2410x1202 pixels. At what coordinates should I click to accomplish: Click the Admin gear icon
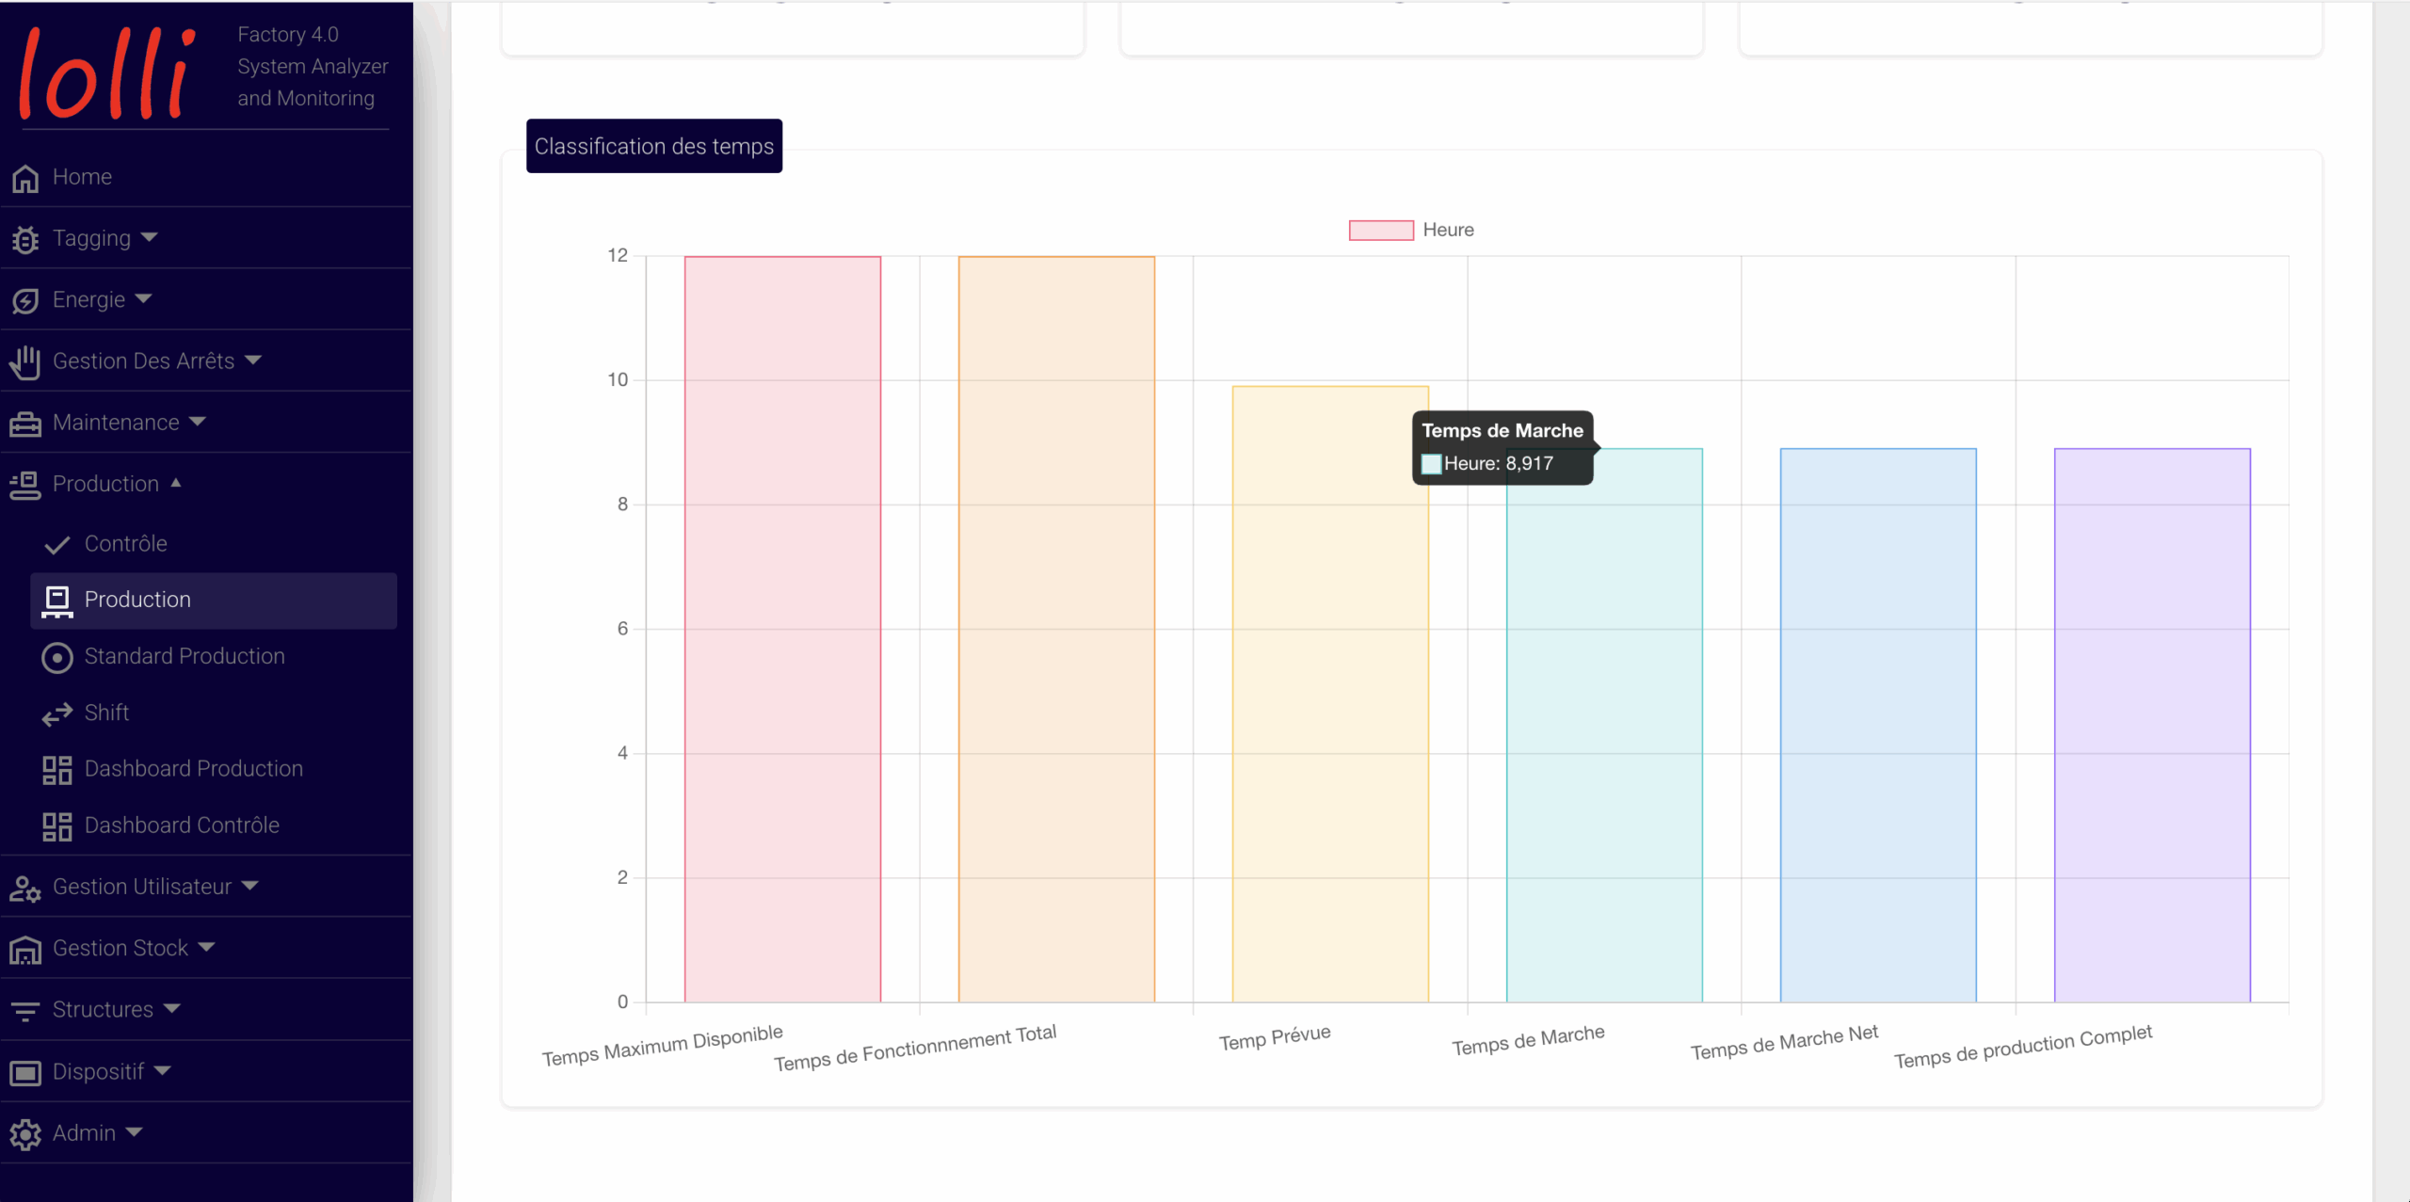click(x=25, y=1134)
